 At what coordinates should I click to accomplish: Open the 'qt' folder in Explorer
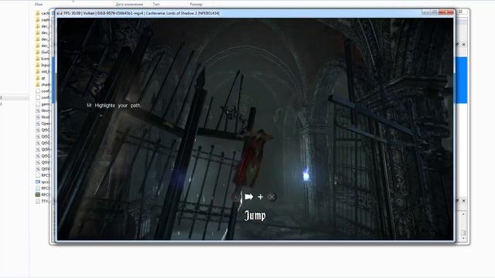[x=41, y=78]
